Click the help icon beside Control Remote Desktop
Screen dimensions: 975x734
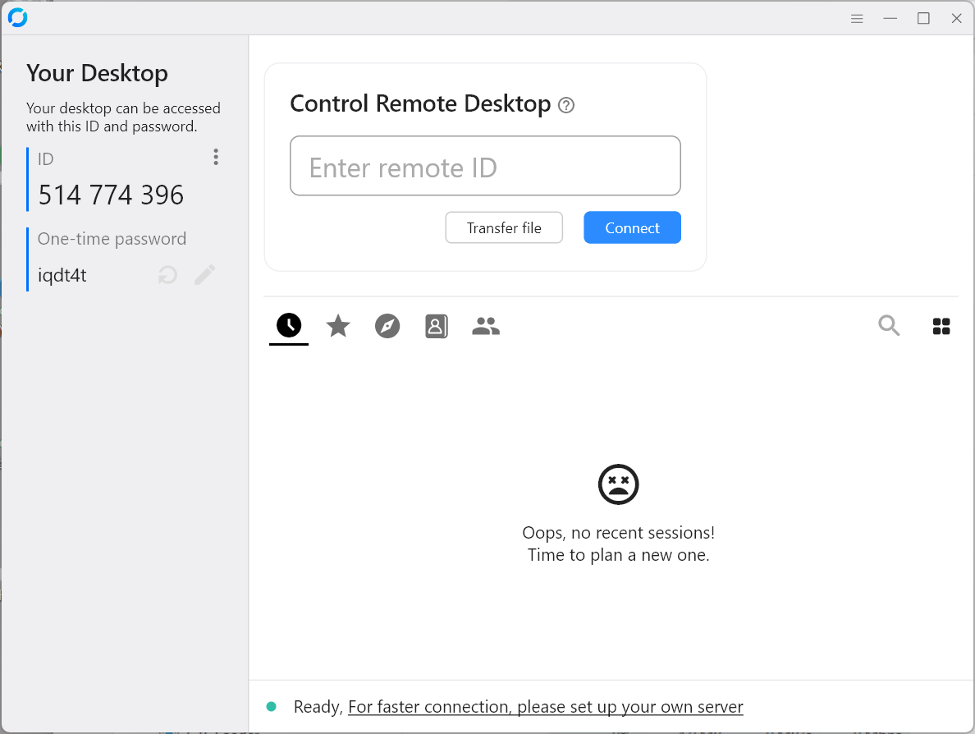(566, 105)
